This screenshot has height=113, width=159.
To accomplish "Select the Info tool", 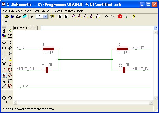I will click(4, 31).
